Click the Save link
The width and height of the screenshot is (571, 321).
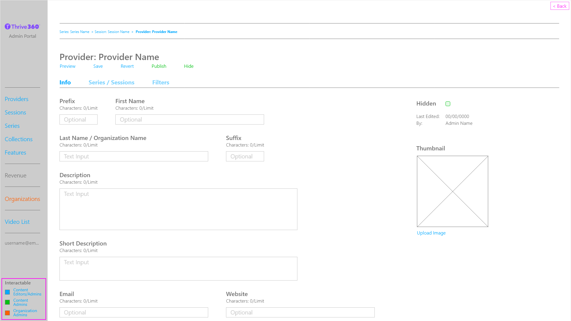[x=98, y=66]
